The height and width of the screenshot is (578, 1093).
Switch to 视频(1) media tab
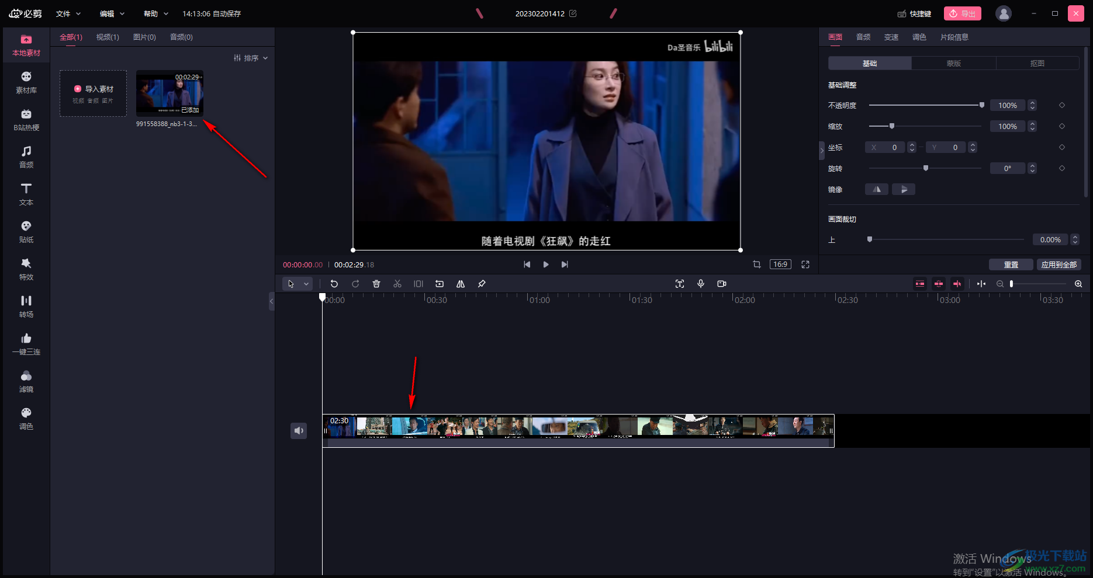[x=108, y=37]
